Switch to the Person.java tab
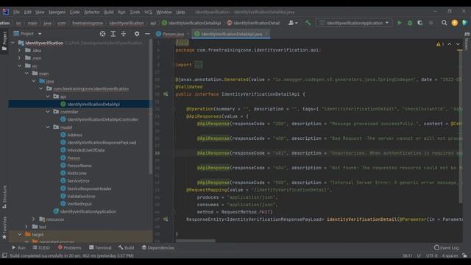This screenshot has height=265, width=471. [x=172, y=34]
